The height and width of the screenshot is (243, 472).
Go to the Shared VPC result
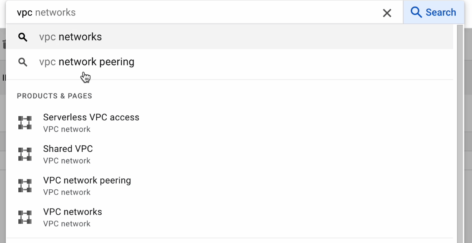pyautogui.click(x=68, y=149)
